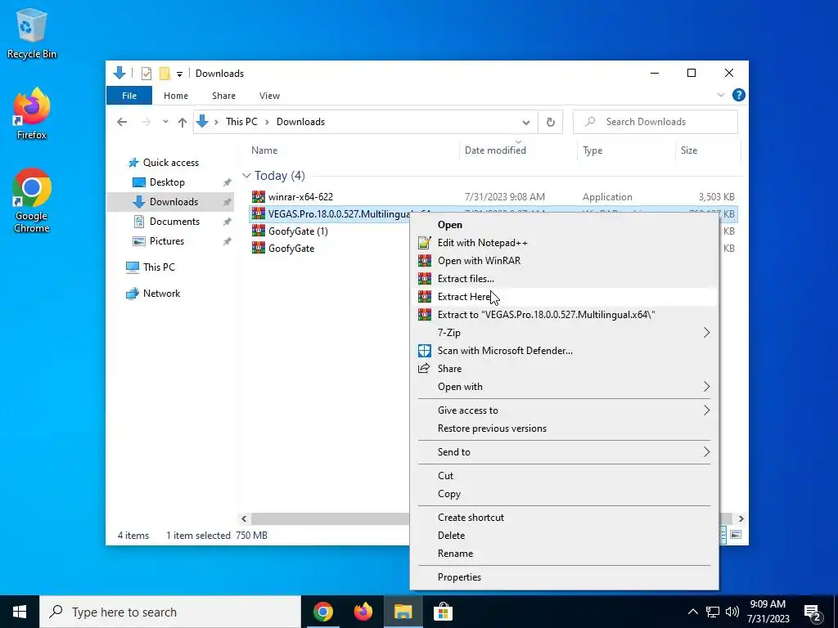Viewport: 838px width, 628px height.
Task: Select Rename in the context menu
Action: point(564,554)
